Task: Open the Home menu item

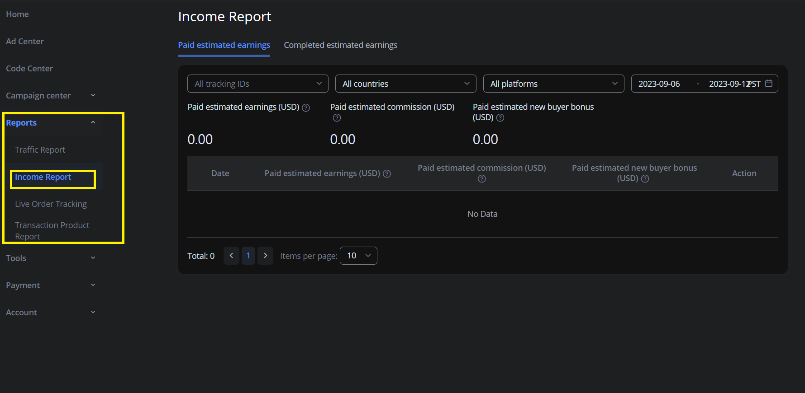Action: click(x=17, y=14)
